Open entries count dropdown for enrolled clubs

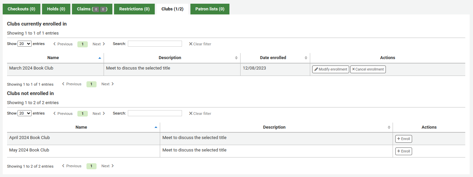[25, 44]
